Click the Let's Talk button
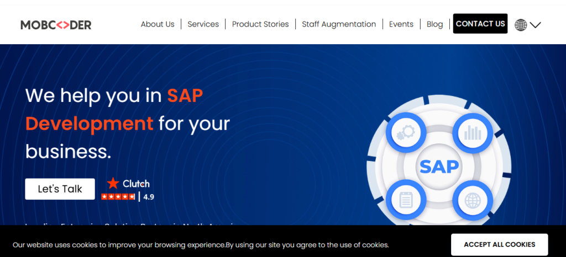This screenshot has height=257, width=566. [x=60, y=189]
